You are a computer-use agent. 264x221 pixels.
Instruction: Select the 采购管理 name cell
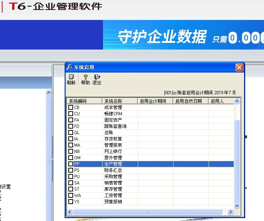[x=120, y=177]
